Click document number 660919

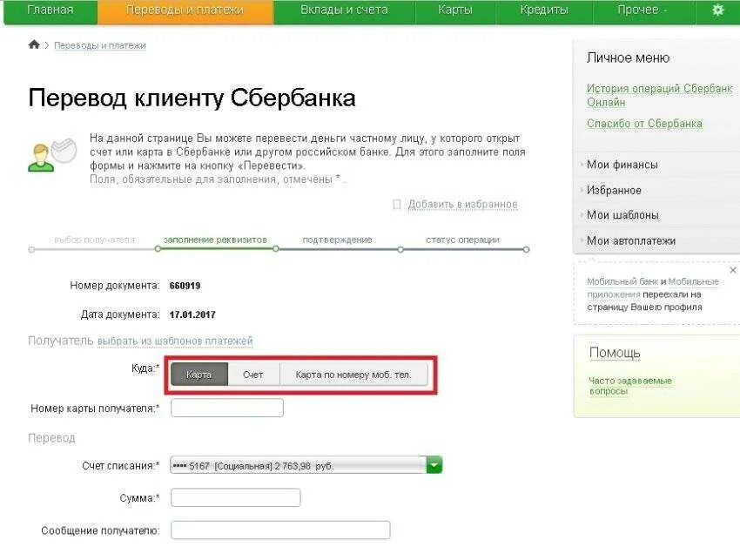tap(185, 286)
